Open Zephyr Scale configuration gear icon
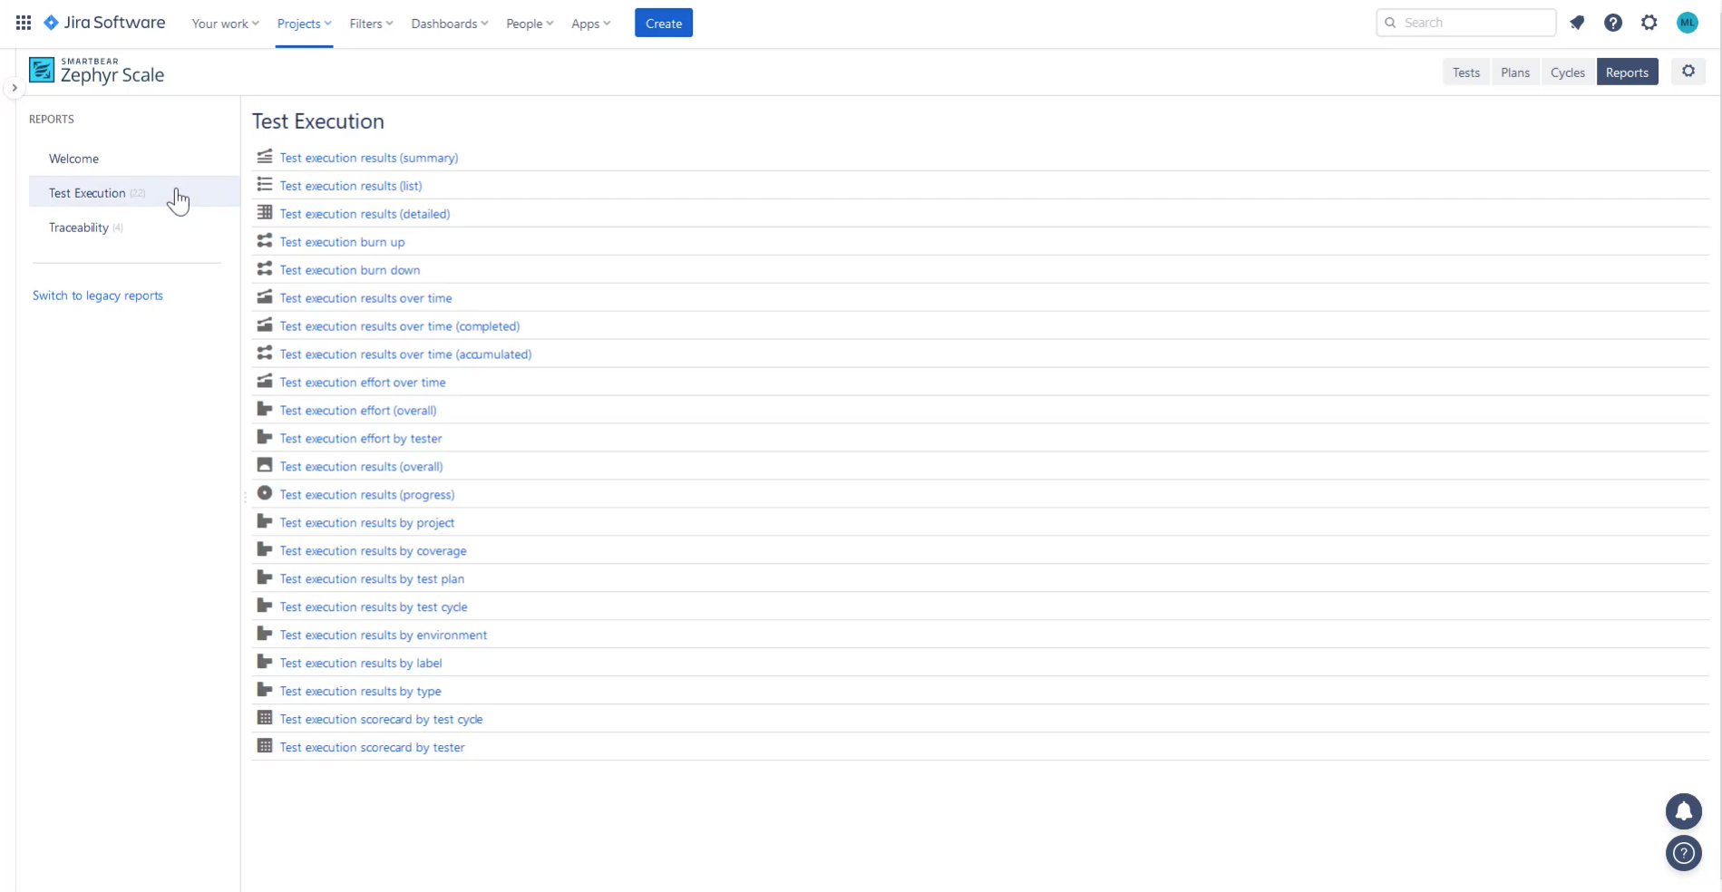1722x892 pixels. pyautogui.click(x=1688, y=72)
